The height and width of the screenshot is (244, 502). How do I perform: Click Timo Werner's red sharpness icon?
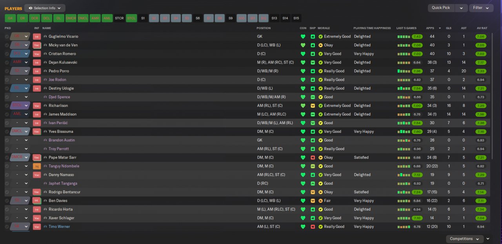(x=313, y=226)
